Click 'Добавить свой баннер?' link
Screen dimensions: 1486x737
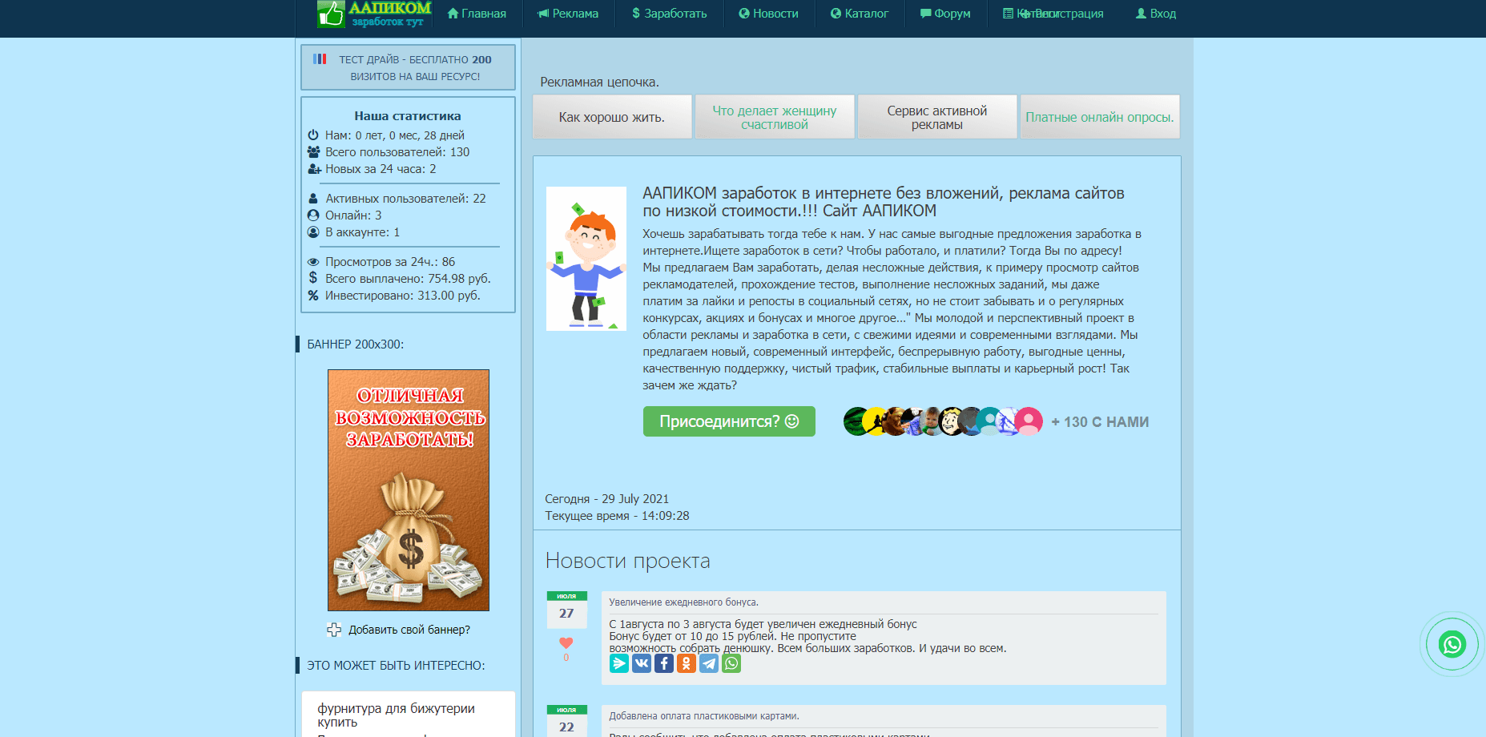pos(409,630)
